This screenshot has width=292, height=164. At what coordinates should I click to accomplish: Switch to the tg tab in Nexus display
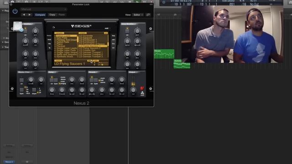(x=50, y=48)
